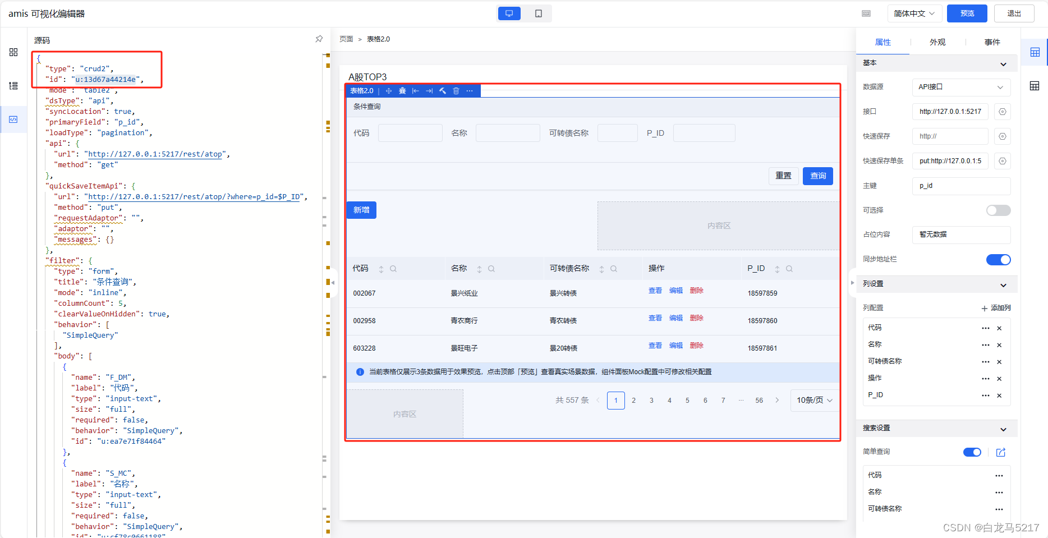This screenshot has height=538, width=1048.
Task: Click 编辑 link in row 002958
Action: click(x=676, y=318)
